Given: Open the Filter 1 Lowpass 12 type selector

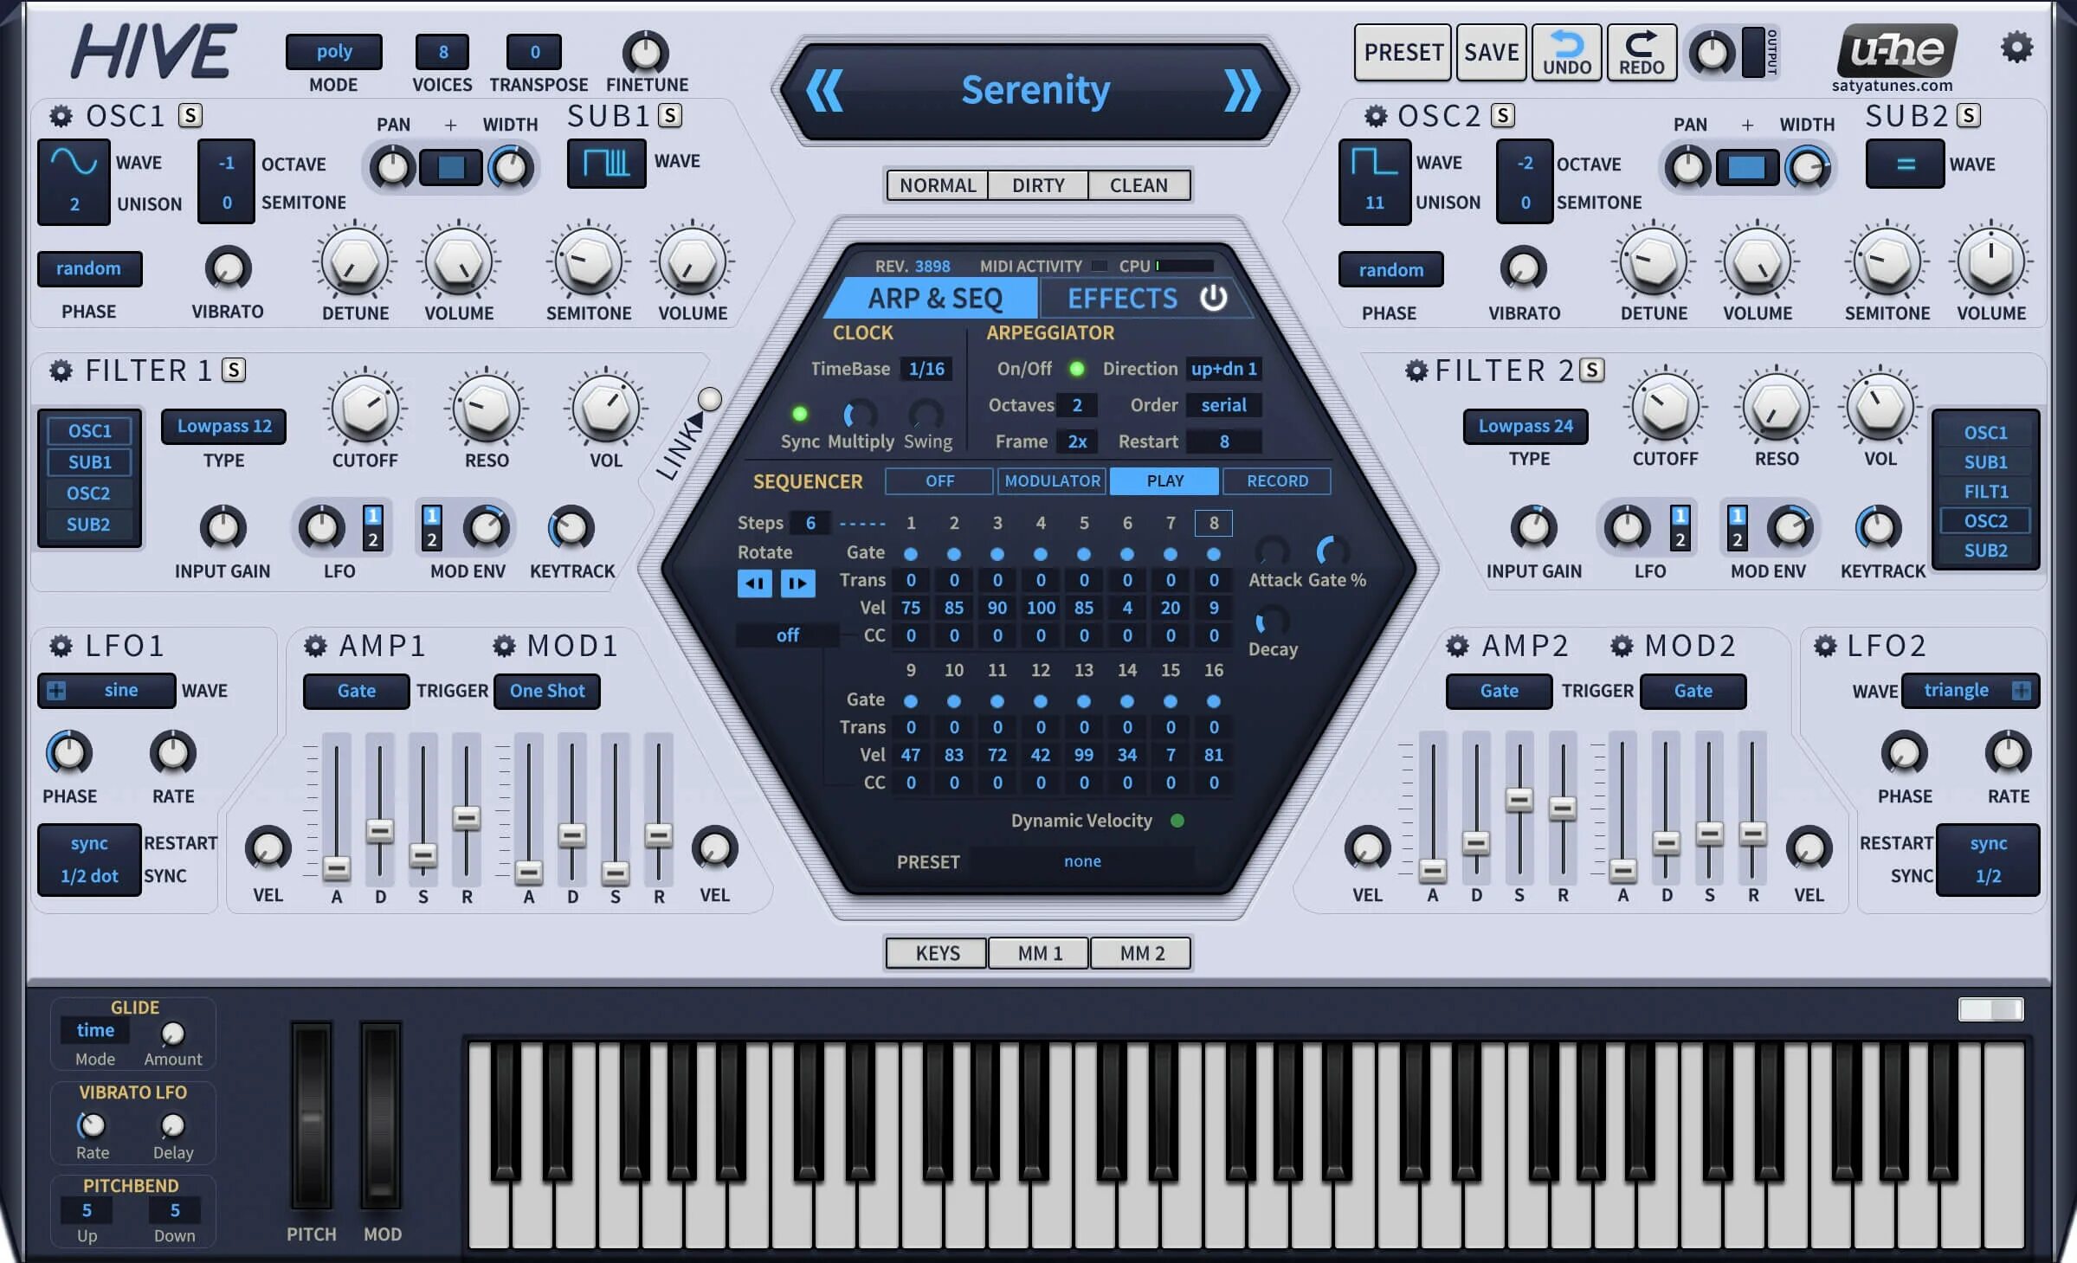Looking at the screenshot, I should click(x=223, y=426).
